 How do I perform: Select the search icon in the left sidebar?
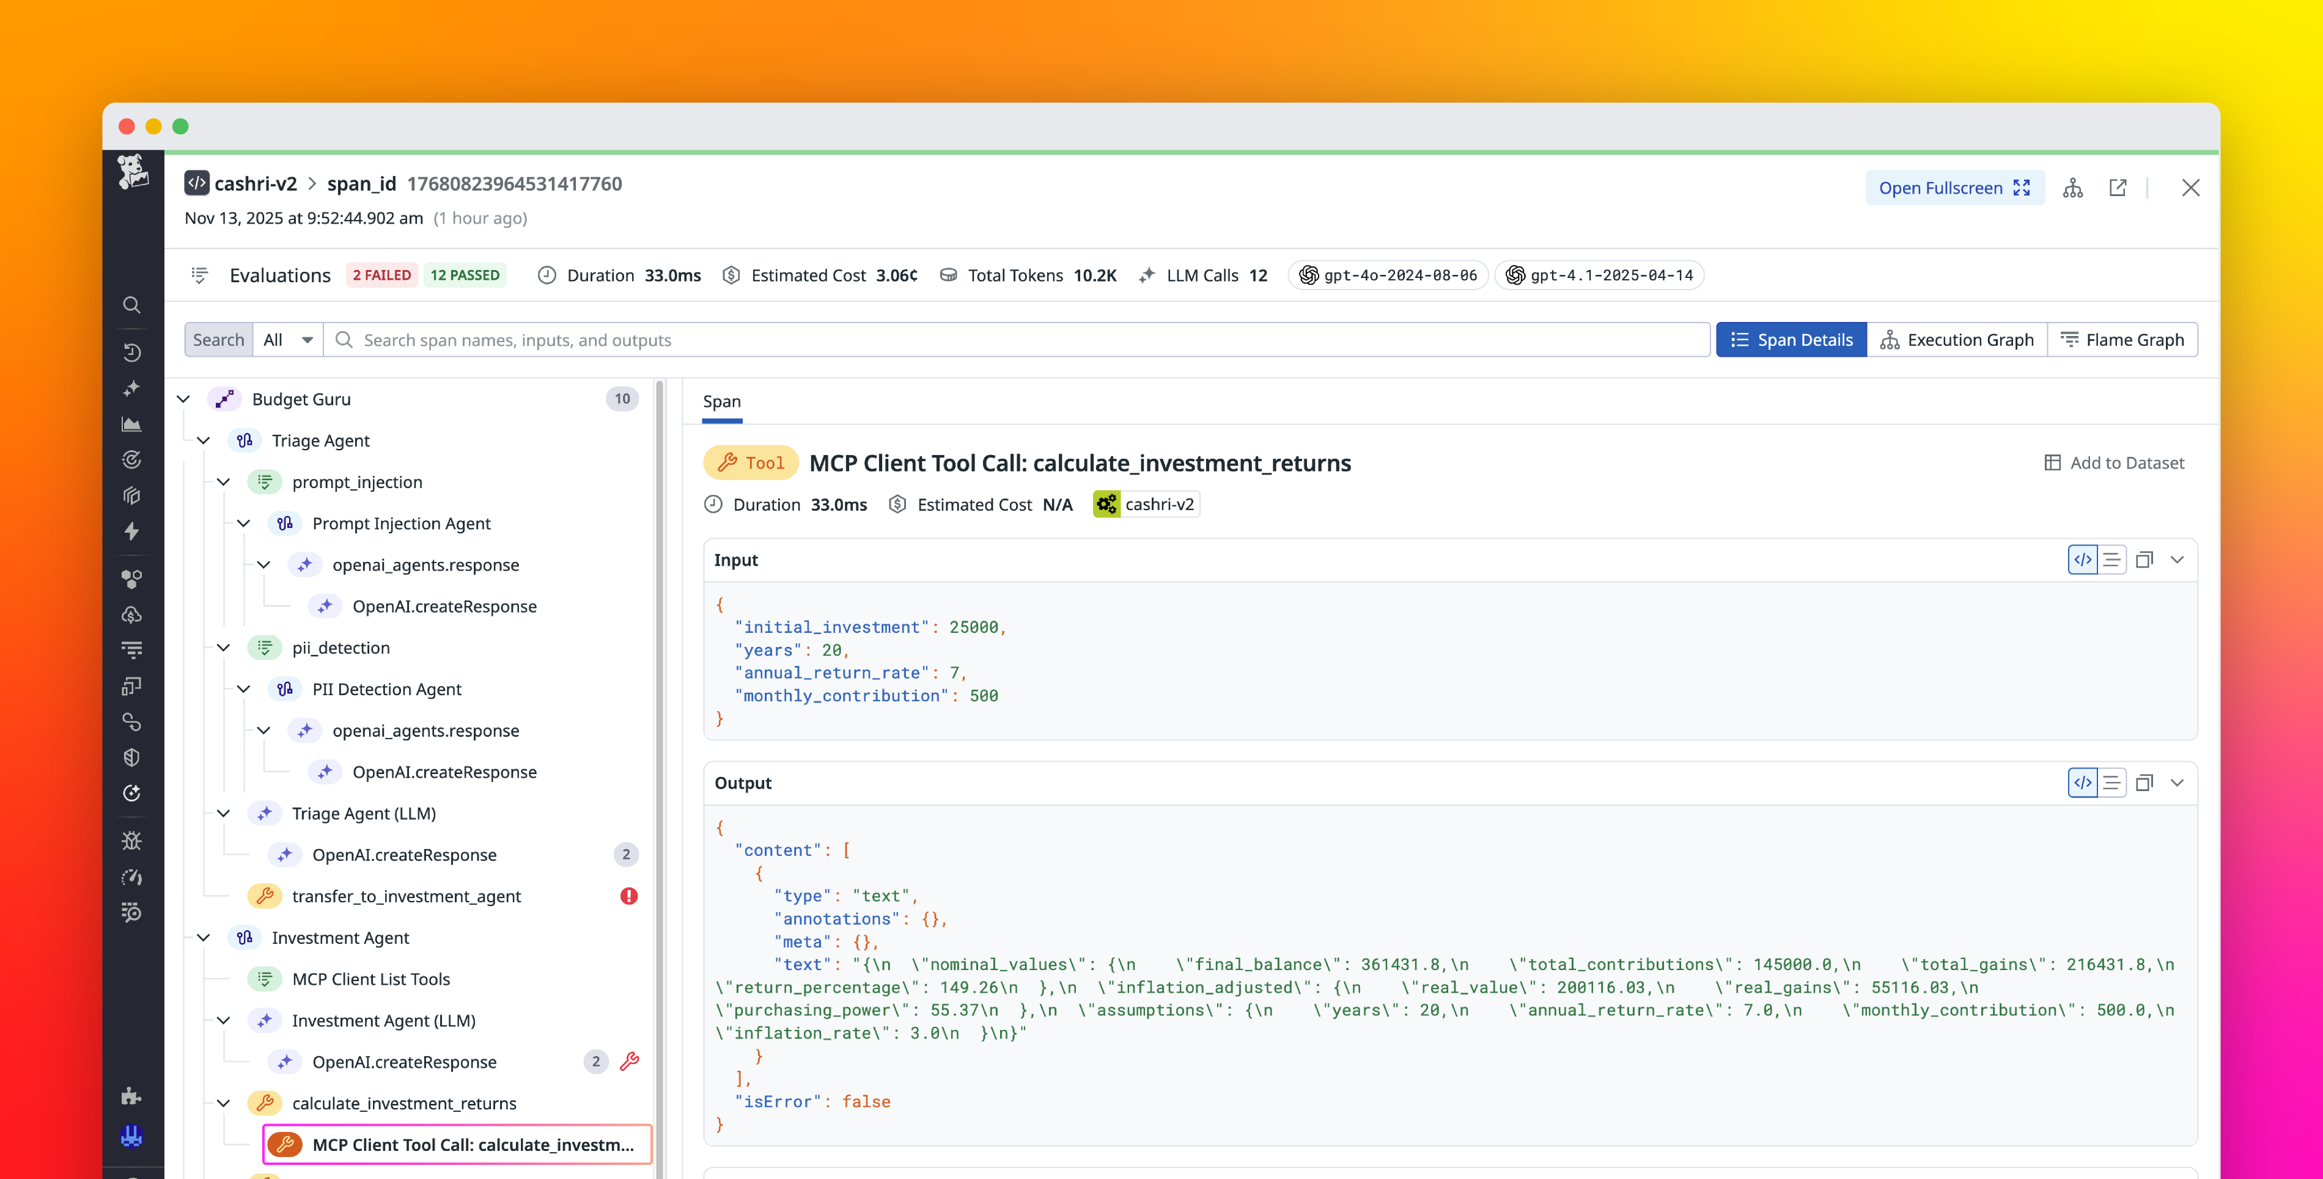tap(133, 305)
